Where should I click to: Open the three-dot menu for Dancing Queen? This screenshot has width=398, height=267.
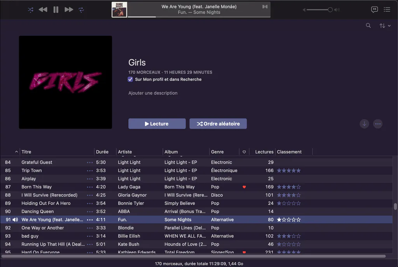click(x=90, y=212)
